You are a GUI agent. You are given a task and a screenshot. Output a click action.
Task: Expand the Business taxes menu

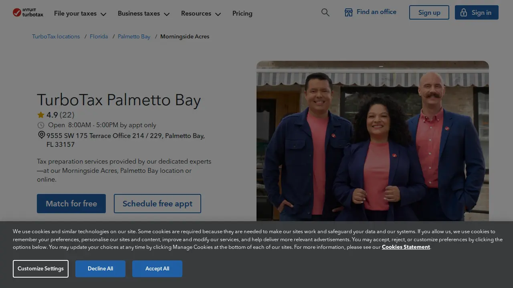tap(143, 13)
